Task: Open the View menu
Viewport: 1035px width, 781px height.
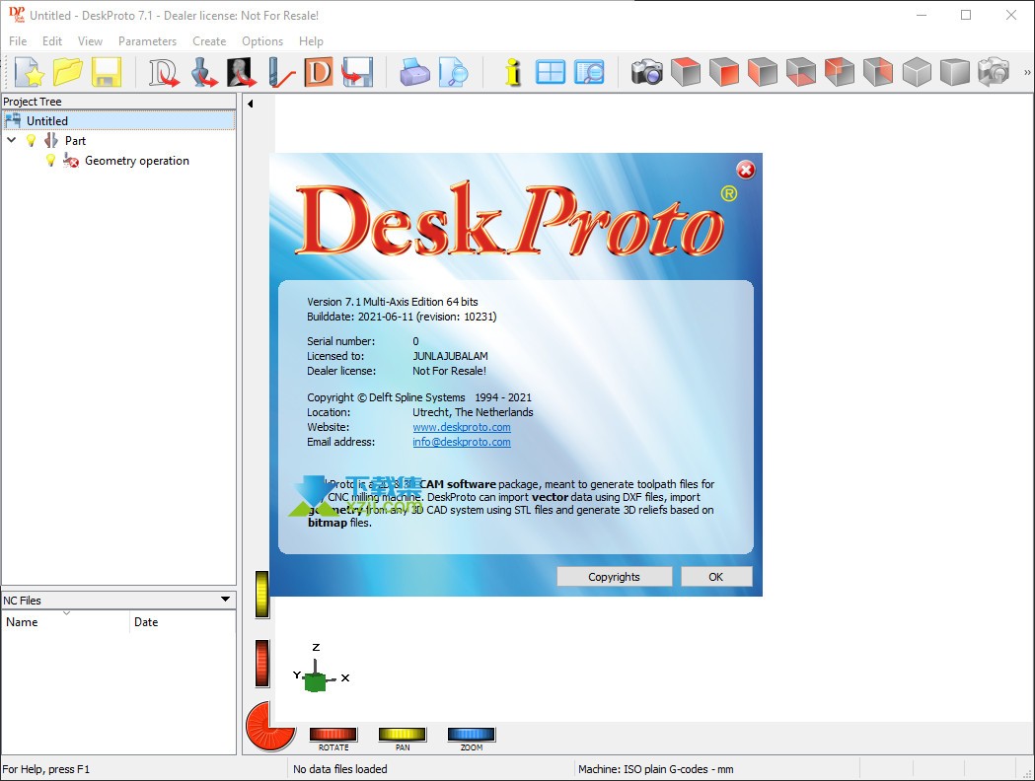Action: pyautogui.click(x=90, y=40)
